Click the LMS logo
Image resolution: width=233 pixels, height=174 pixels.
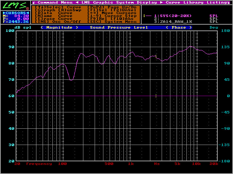tap(15, 5)
